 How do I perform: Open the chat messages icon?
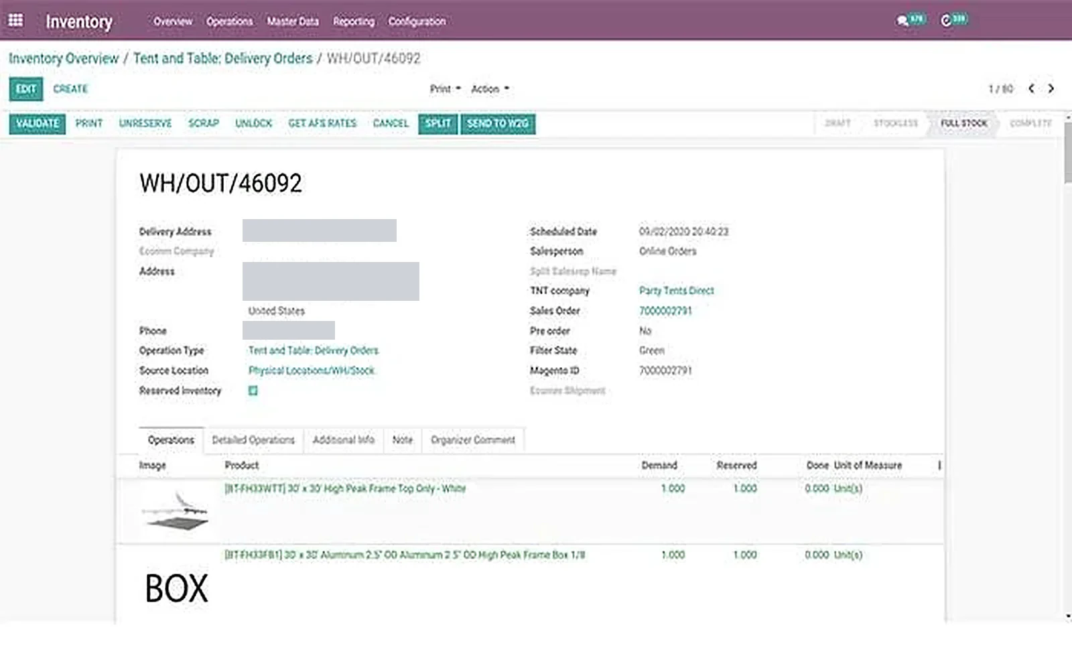[902, 21]
